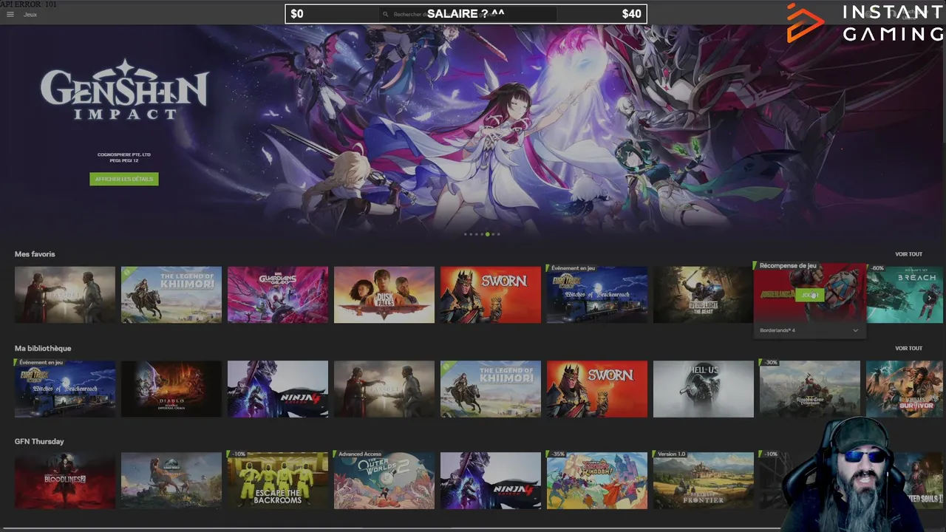Open the Frontier Version 1.0 tile
946x532 pixels.
(704, 480)
